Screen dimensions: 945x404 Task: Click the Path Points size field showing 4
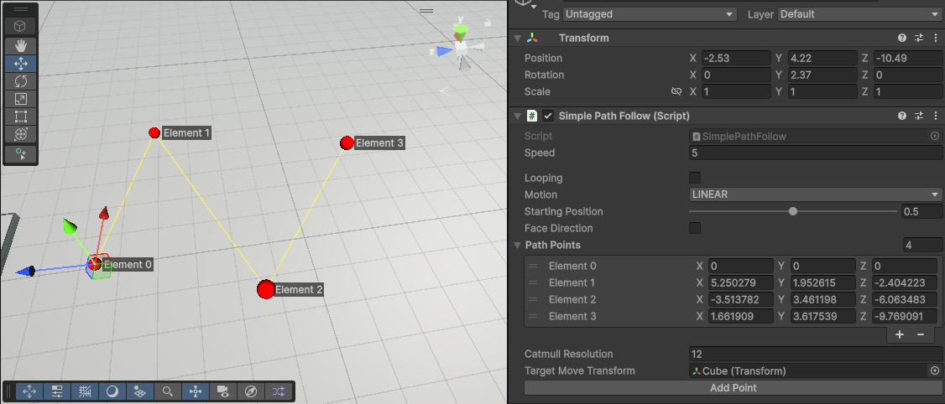click(922, 245)
